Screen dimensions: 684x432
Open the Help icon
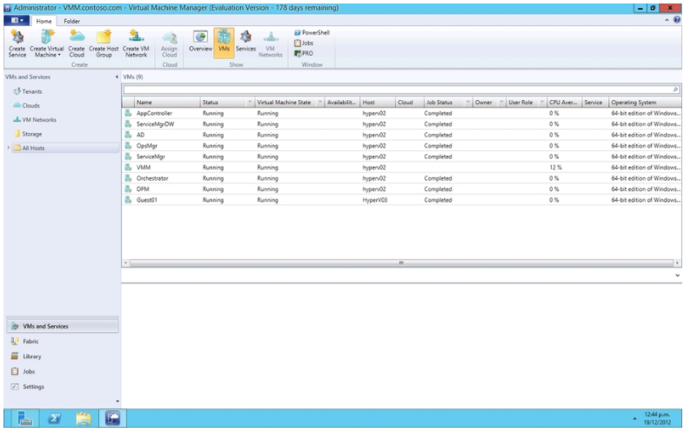[x=676, y=20]
